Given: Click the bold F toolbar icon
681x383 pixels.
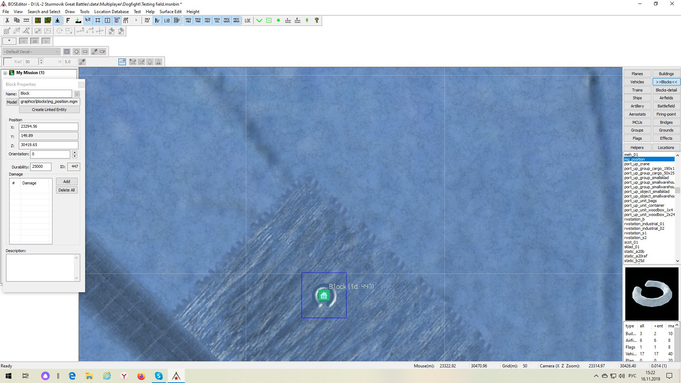Looking at the screenshot, I should point(68,21).
